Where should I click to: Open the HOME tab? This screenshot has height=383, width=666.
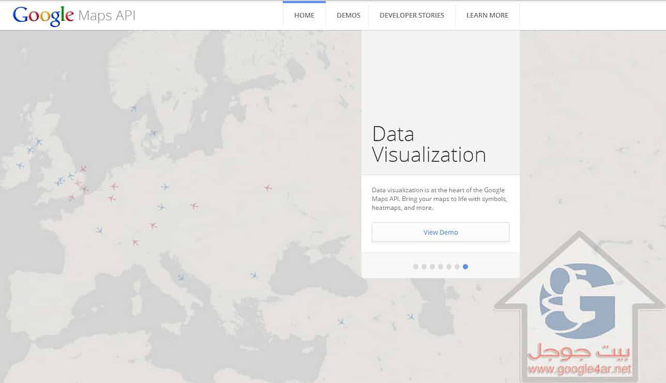[304, 16]
